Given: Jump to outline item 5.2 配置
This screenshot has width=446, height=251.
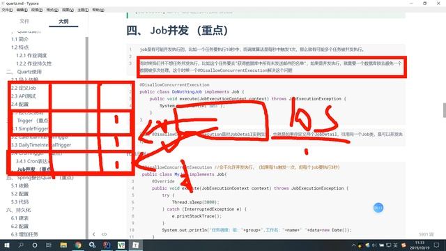Looking at the screenshot, I should coord(20,194).
